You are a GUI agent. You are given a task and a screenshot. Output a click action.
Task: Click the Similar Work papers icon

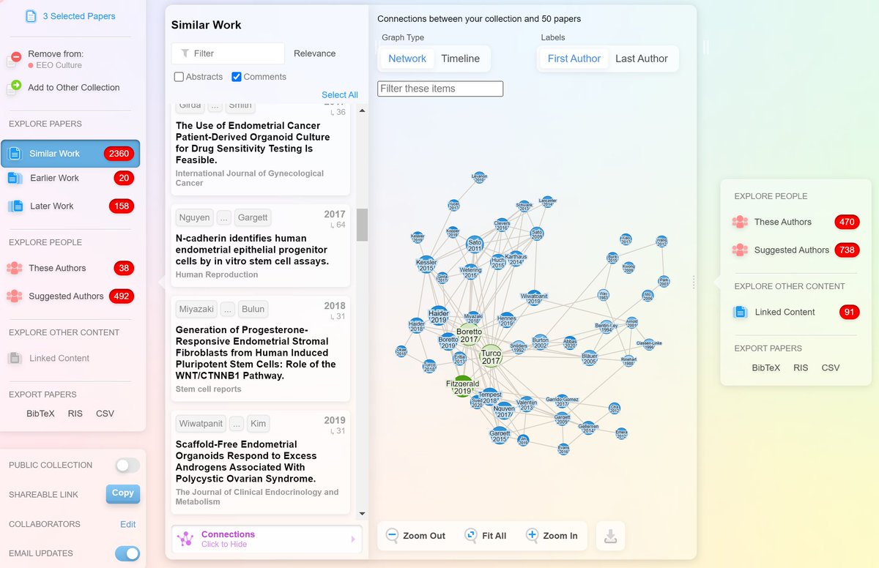point(15,154)
